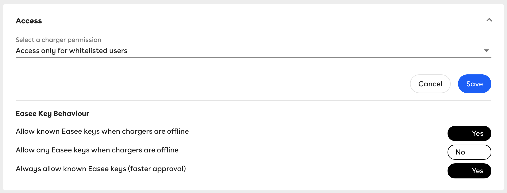The image size is (507, 193).
Task: Click 'Allow any Easee keys when chargers are offline' text
Action: coord(97,150)
